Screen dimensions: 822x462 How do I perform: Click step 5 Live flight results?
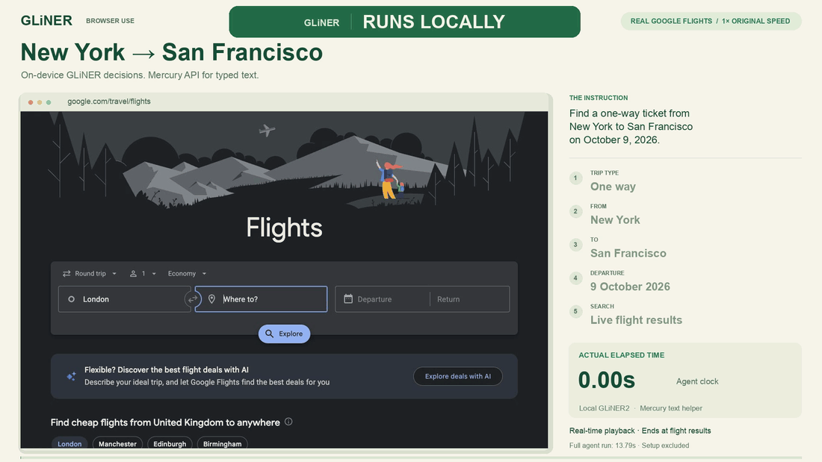(636, 320)
